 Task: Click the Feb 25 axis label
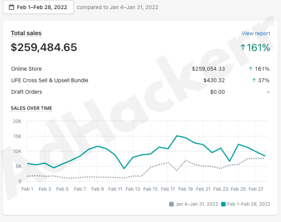238,189
